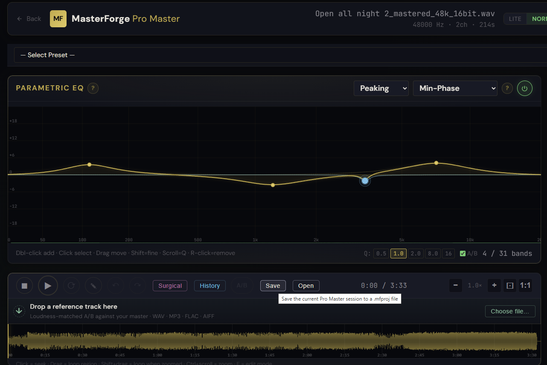The image size is (547, 365).
Task: Click the MF MasterForge logo badge
Action: tap(58, 19)
